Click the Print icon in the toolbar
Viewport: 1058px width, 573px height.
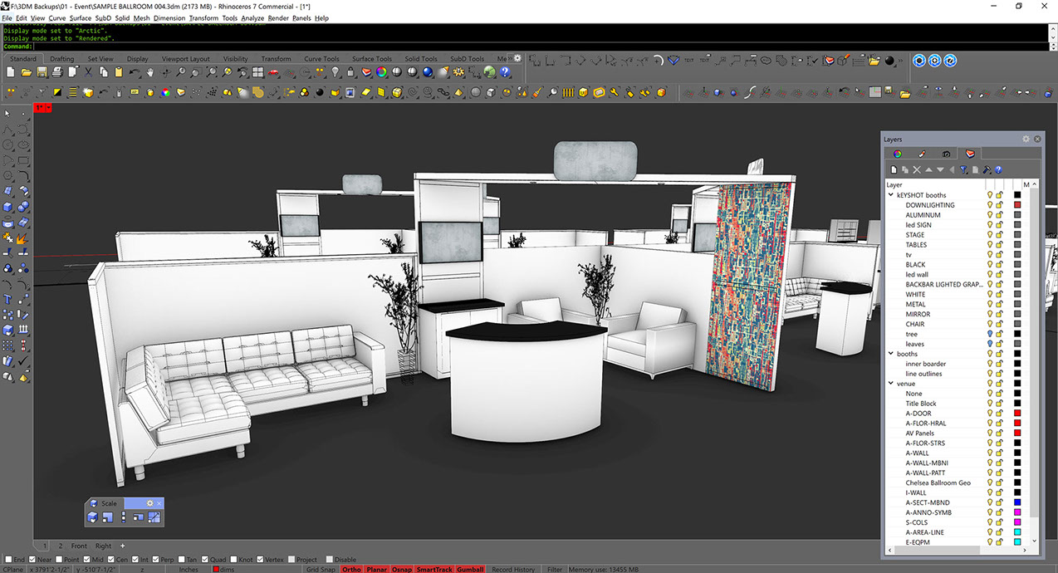pyautogui.click(x=56, y=72)
